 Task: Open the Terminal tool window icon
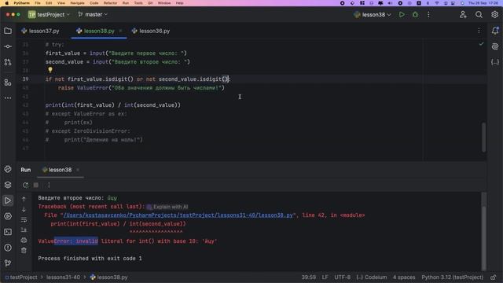pyautogui.click(x=8, y=232)
